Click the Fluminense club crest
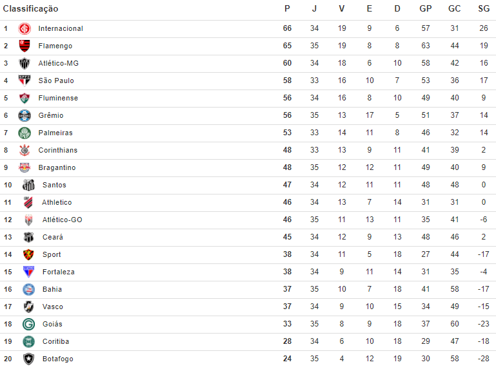 (25, 99)
